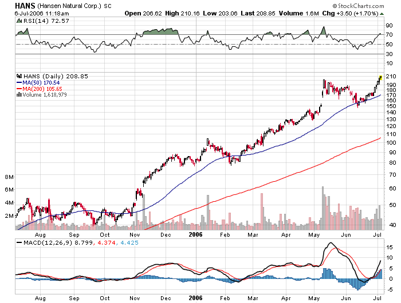Click the volume bars legend icon

19,95
